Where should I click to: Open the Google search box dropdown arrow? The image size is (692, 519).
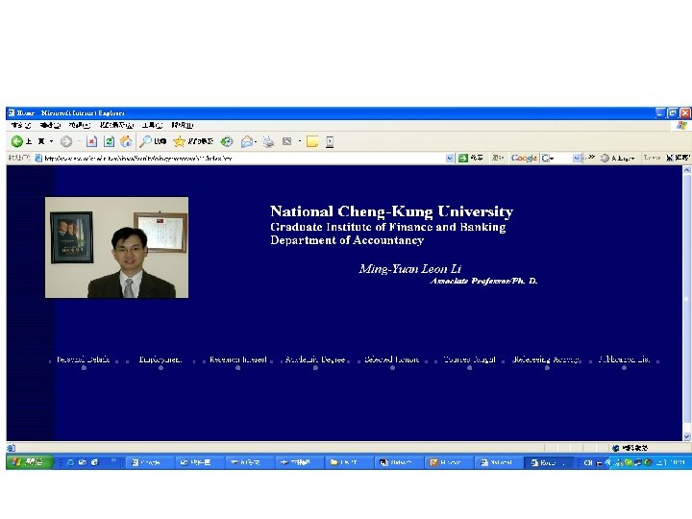tap(577, 158)
